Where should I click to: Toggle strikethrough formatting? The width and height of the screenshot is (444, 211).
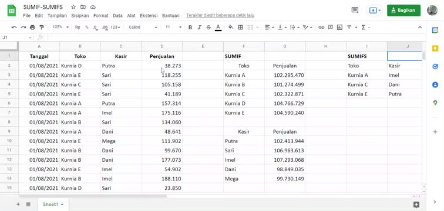click(x=208, y=27)
